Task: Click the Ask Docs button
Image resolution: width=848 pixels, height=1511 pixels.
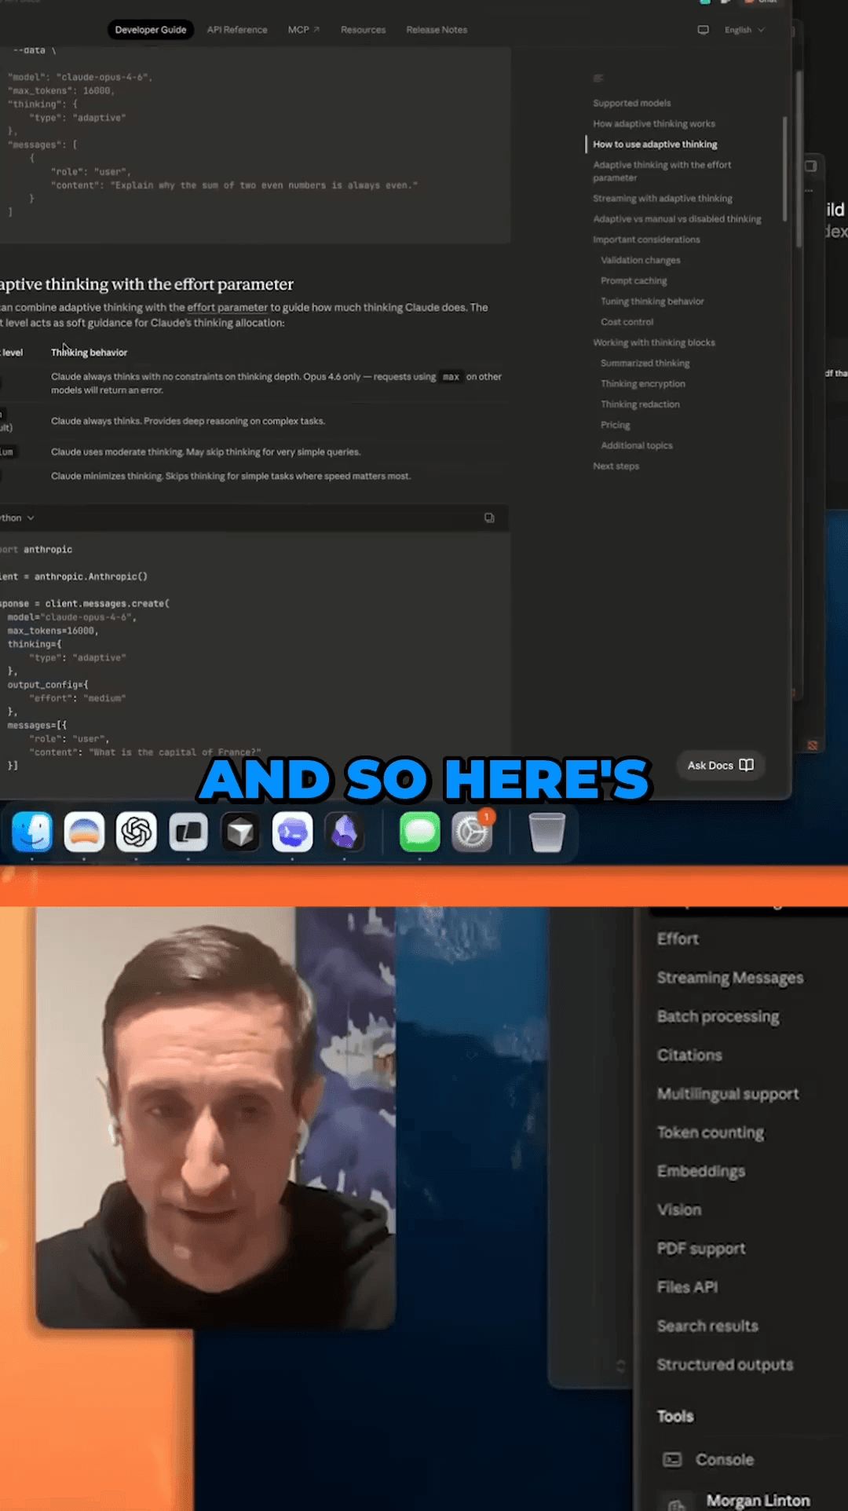Action: [x=721, y=765]
